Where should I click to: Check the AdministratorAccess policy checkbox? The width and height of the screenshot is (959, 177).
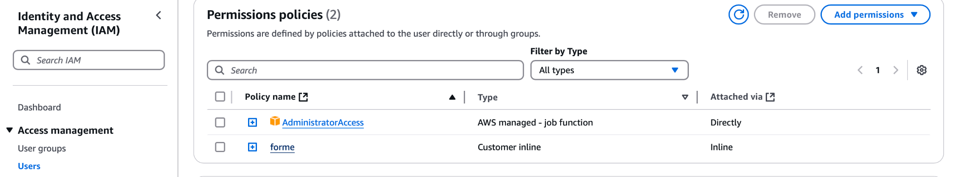tap(220, 123)
